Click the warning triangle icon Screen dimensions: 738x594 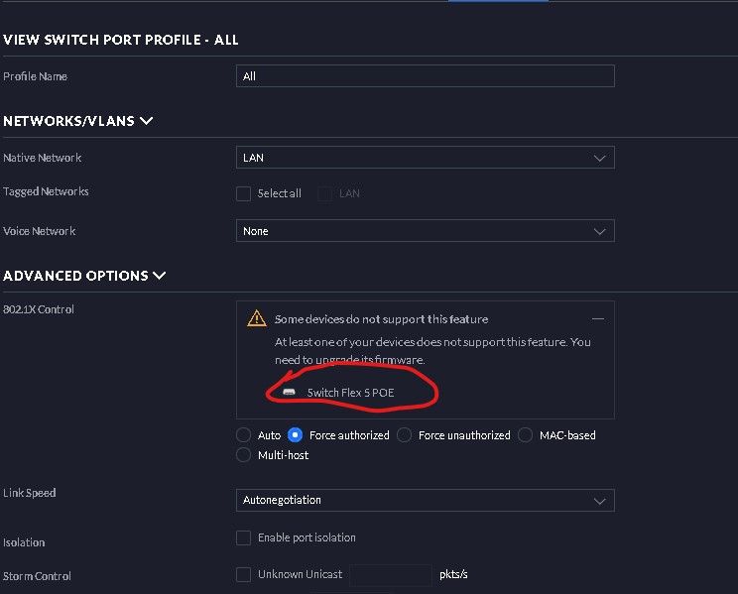point(257,318)
